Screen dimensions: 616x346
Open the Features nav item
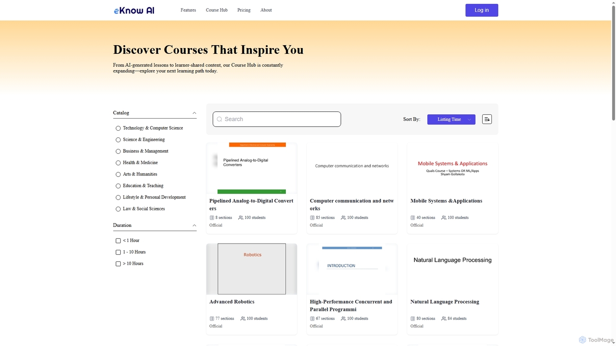[x=188, y=10]
